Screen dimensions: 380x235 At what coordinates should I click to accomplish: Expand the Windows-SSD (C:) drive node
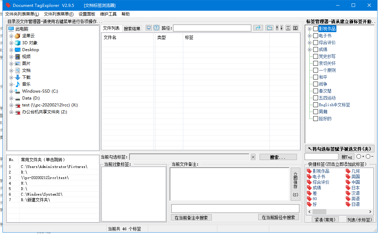pos(11,91)
